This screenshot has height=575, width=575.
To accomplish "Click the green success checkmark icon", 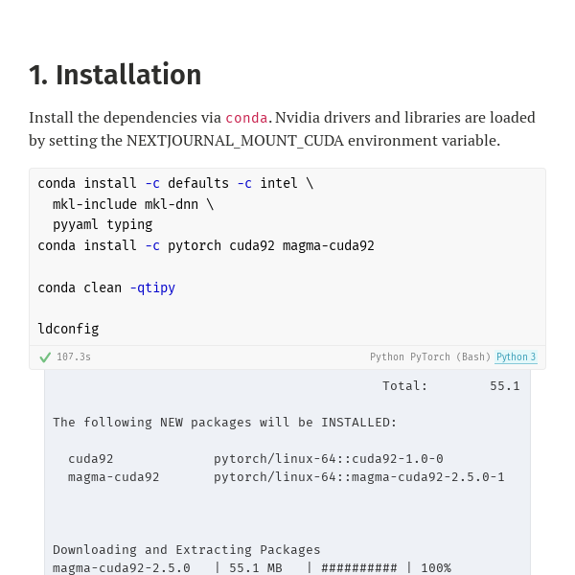I will coord(45,357).
